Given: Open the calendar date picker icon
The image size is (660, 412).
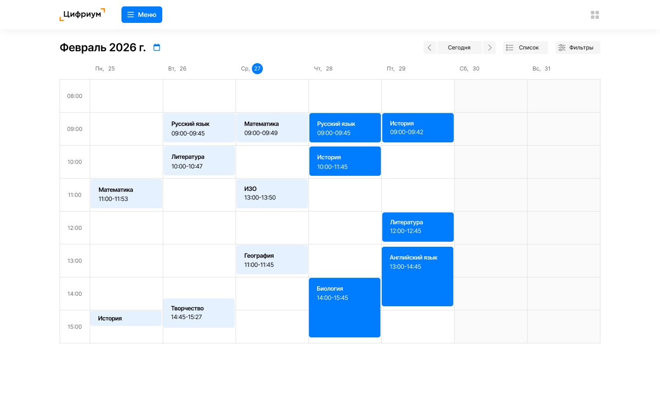Looking at the screenshot, I should 157,48.
